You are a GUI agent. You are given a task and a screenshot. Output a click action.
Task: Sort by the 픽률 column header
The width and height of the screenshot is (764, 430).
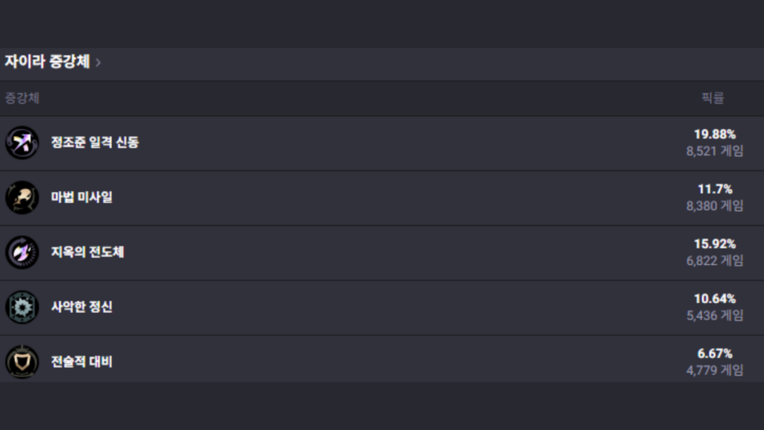pos(713,98)
